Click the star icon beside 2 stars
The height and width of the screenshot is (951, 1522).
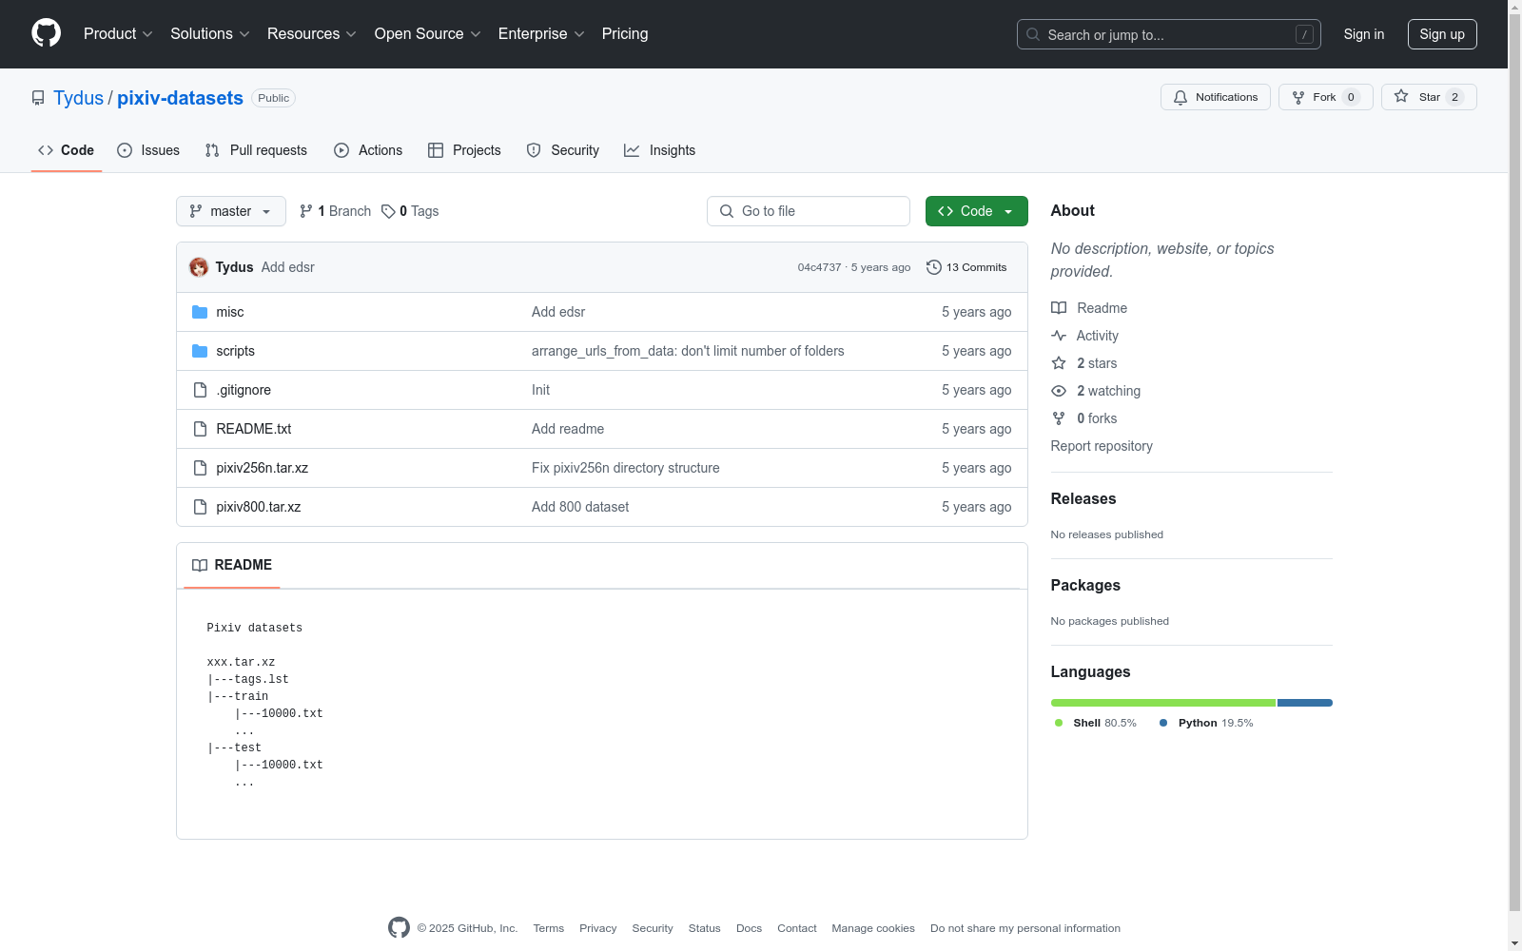coord(1059,363)
